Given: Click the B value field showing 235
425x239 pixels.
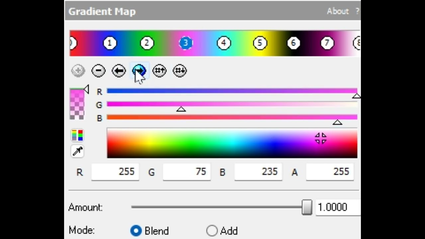Looking at the screenshot, I should (x=258, y=172).
